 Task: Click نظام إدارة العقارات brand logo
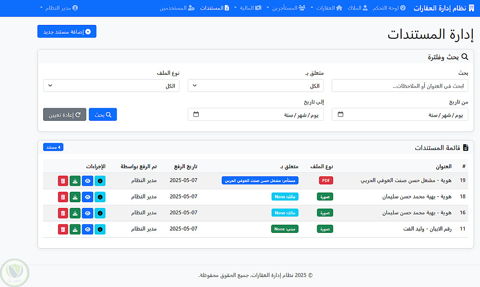[444, 8]
